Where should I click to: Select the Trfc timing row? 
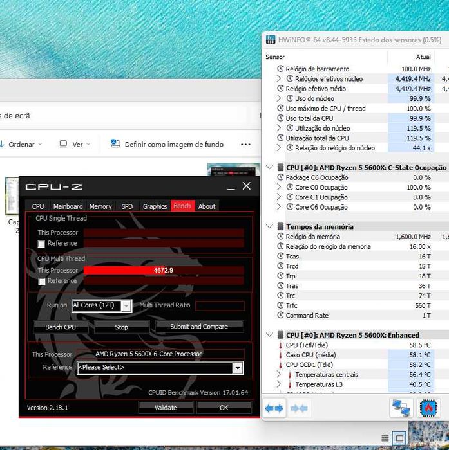[x=355, y=305]
